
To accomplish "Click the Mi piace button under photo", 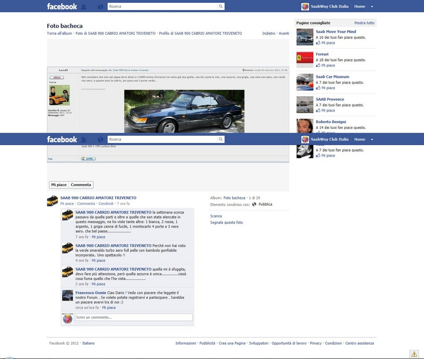I will pos(59,185).
